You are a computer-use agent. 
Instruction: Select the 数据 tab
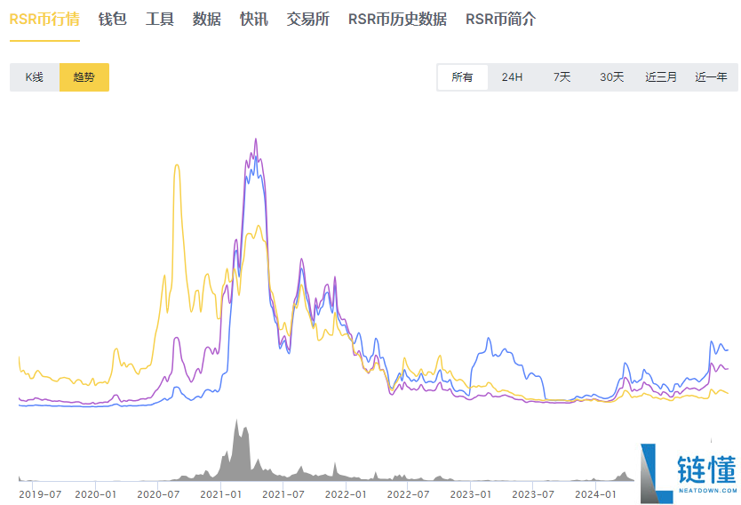(x=206, y=20)
